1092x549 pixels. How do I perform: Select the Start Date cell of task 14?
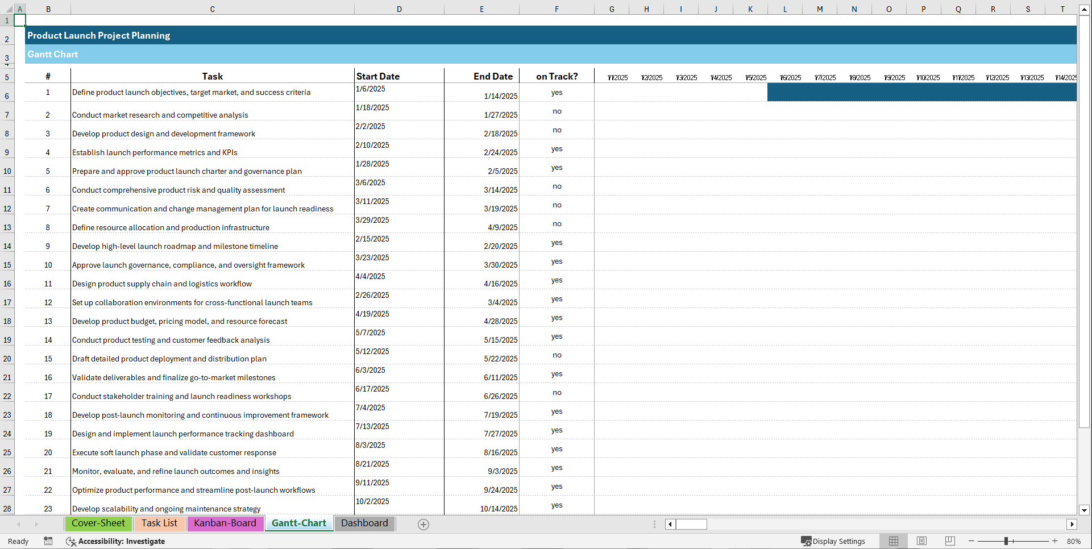[x=398, y=335]
